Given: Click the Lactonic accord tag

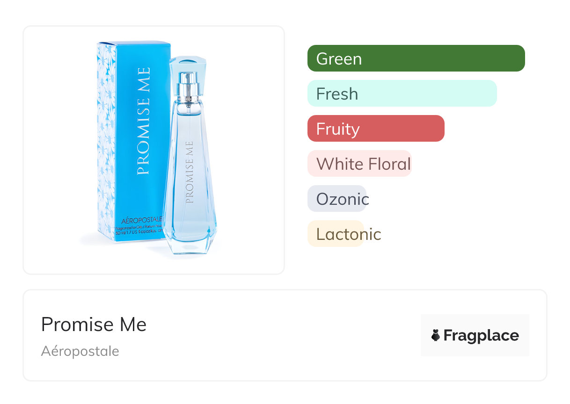Looking at the screenshot, I should pyautogui.click(x=336, y=234).
